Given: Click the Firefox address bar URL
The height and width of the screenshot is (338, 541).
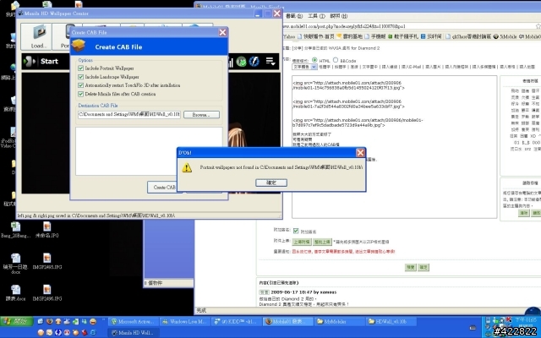Looking at the screenshot, I should pos(344,26).
